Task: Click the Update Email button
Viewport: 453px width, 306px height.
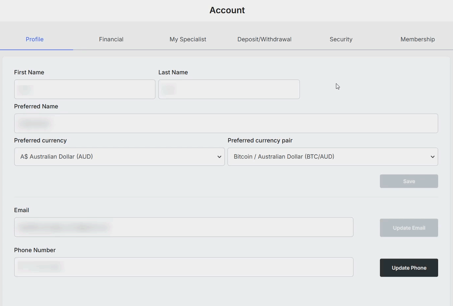Action: click(409, 228)
